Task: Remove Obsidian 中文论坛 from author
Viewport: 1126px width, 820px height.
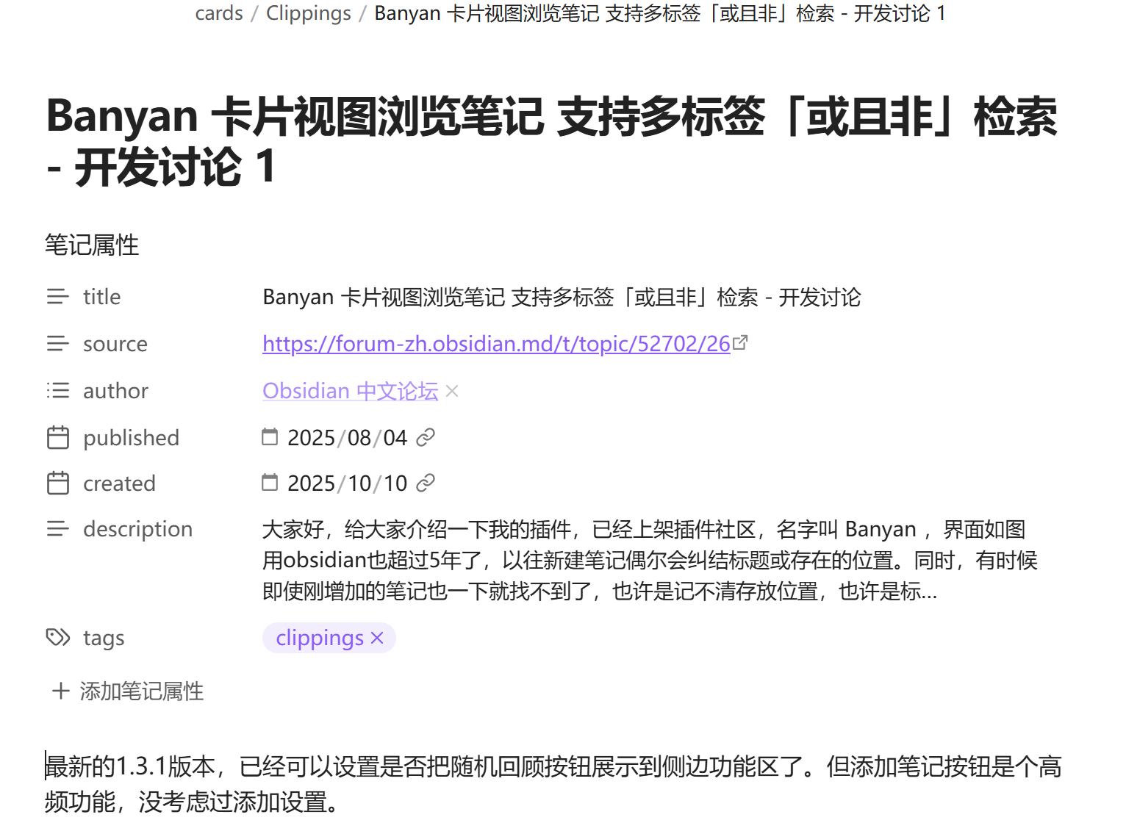Action: tap(452, 391)
